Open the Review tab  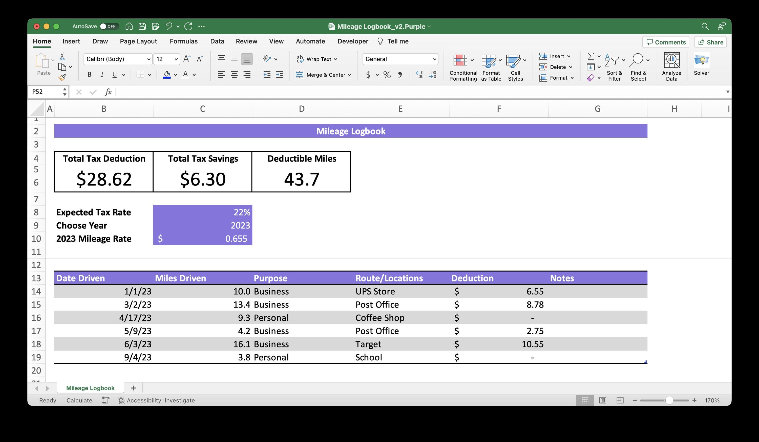246,41
